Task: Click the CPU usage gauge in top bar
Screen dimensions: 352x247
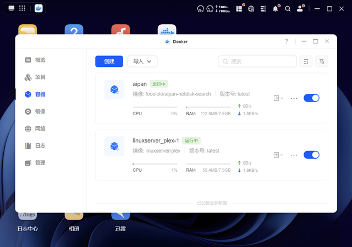Action: click(200, 9)
